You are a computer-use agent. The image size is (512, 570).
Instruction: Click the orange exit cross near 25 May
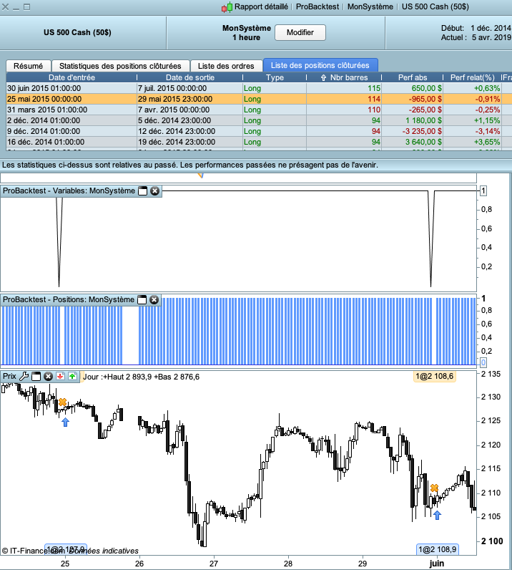click(63, 402)
